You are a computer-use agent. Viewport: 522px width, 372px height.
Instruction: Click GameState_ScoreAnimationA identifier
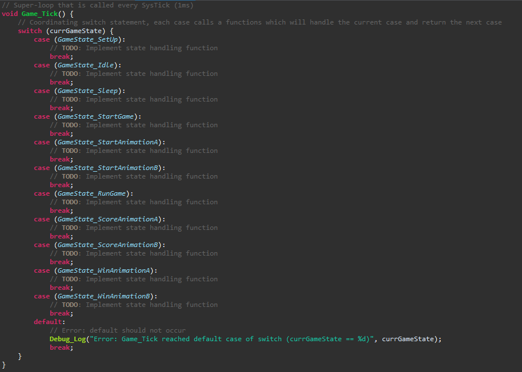click(x=108, y=219)
